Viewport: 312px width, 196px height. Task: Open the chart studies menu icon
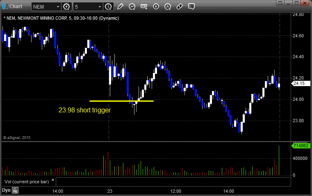click(132, 7)
